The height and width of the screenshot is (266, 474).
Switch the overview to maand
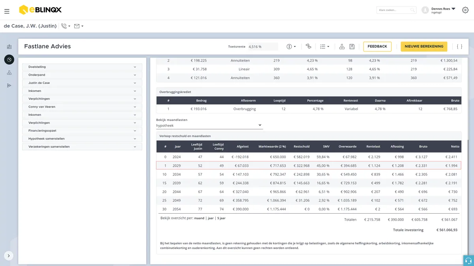tap(199, 218)
